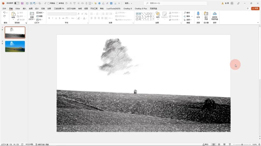Click the zoom slider in status bar
Image resolution: width=261 pixels, height=146 pixels.
coord(242,144)
